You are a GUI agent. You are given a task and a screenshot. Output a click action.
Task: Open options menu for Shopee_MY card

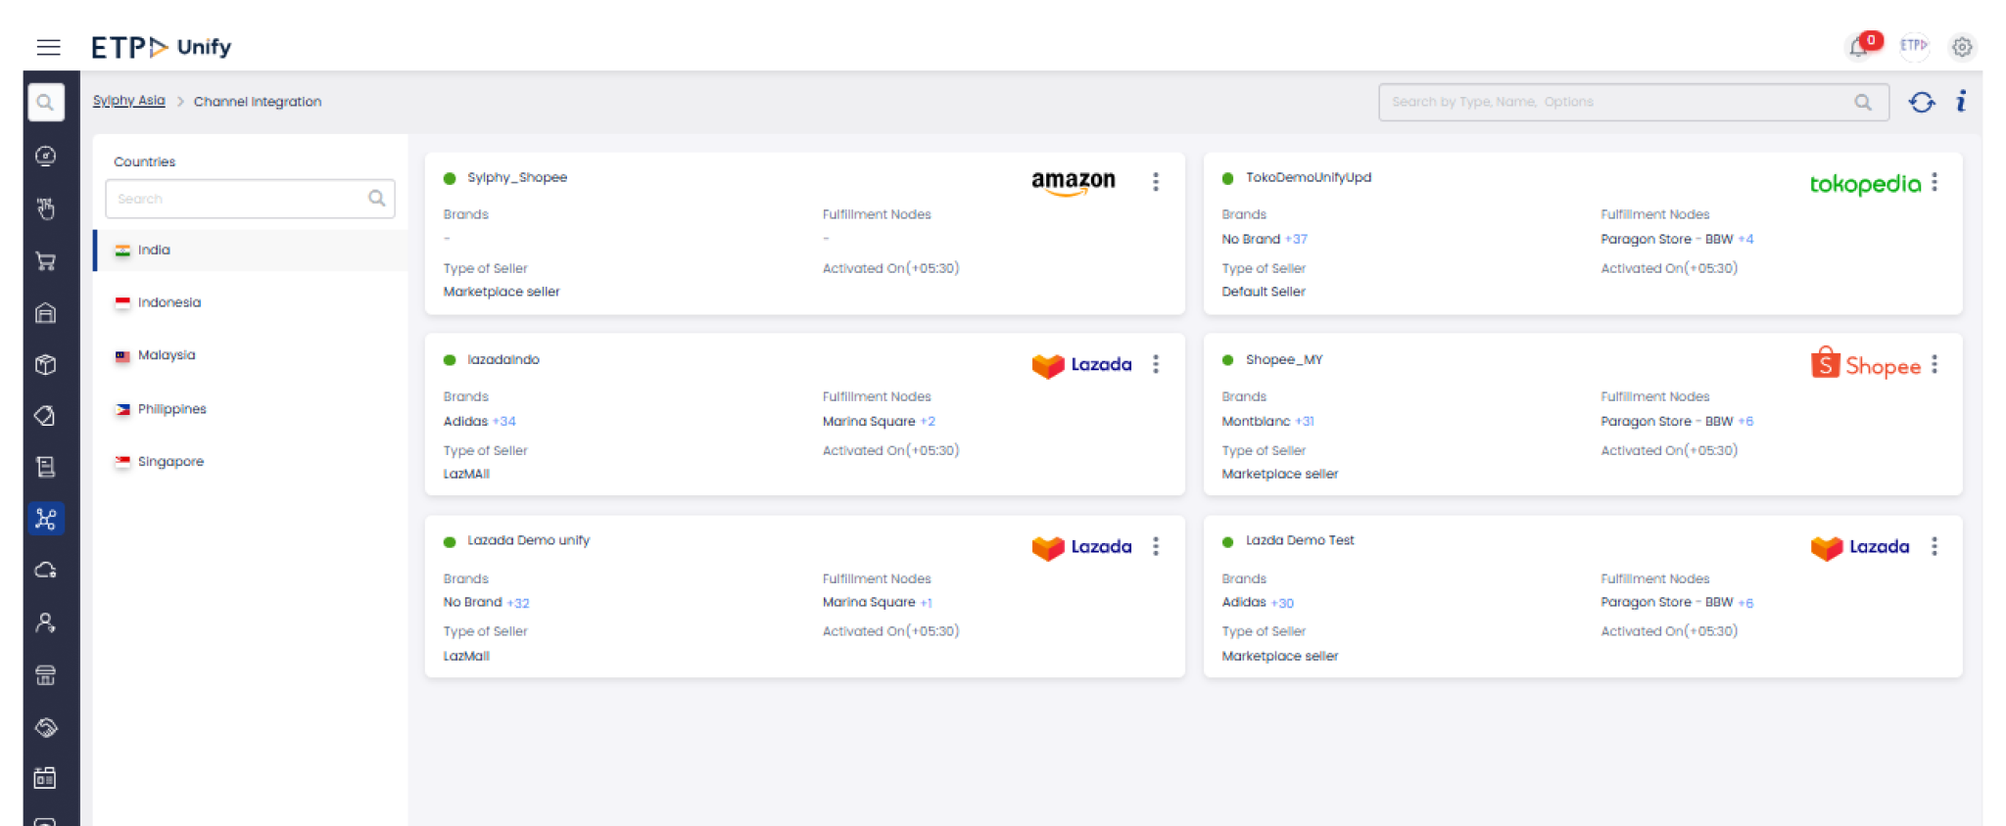(x=1934, y=364)
